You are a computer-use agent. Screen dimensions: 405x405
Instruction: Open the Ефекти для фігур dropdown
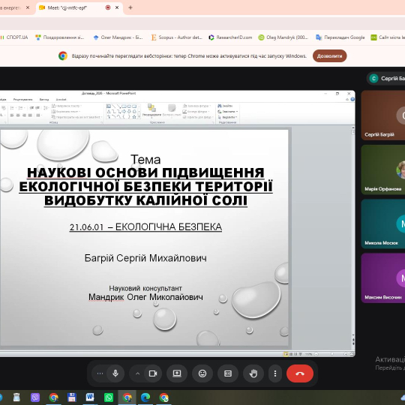[x=197, y=117]
